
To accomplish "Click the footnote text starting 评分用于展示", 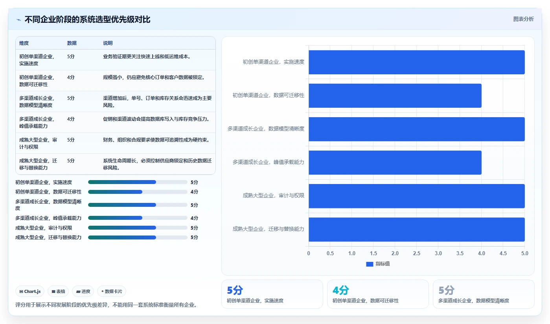I will 106,305.
